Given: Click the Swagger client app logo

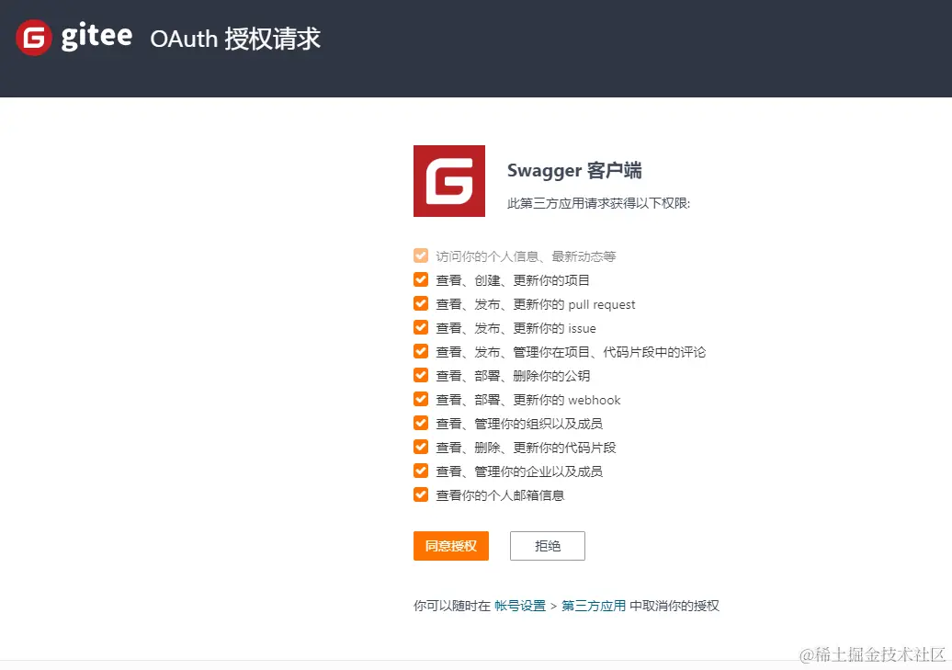Looking at the screenshot, I should pos(449,181).
